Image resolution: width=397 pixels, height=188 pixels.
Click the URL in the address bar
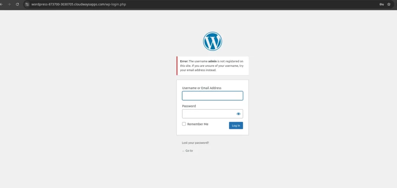click(78, 4)
